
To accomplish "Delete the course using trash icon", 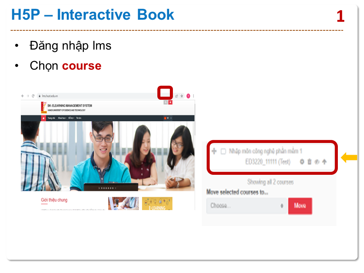I will [x=309, y=162].
